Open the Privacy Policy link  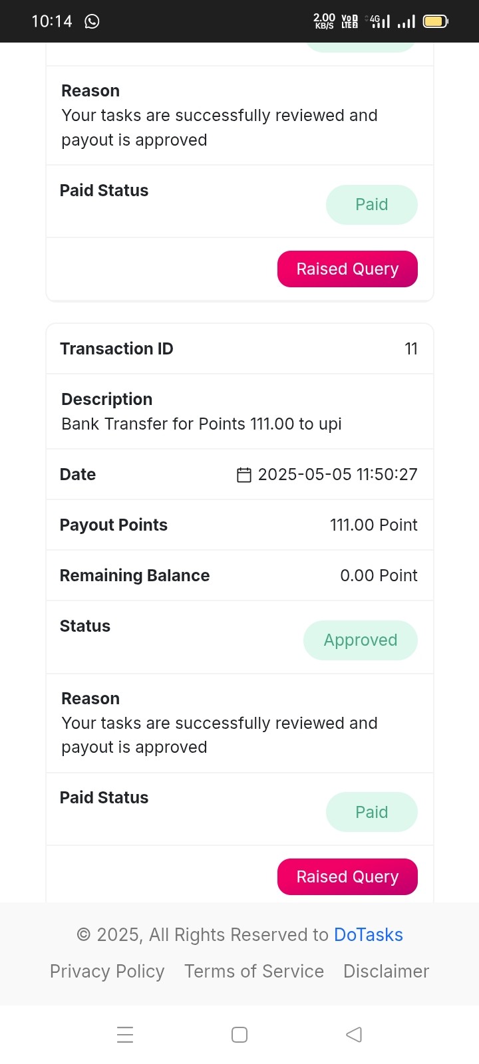tap(107, 972)
